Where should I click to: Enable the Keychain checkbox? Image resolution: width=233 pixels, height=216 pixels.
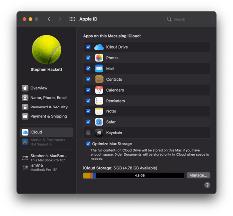tap(88, 133)
